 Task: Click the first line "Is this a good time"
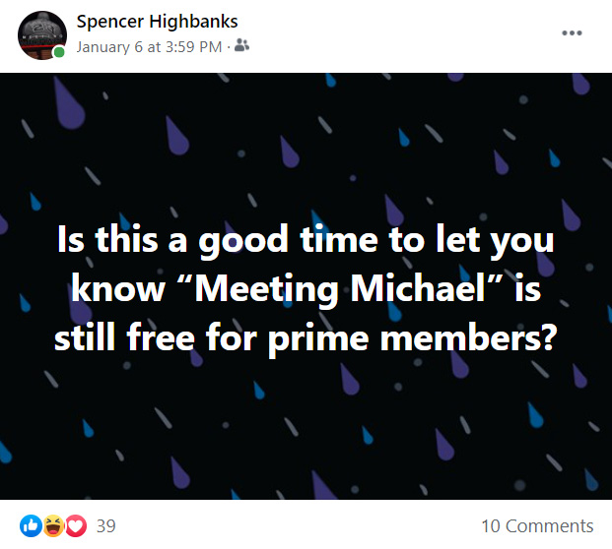click(218, 241)
